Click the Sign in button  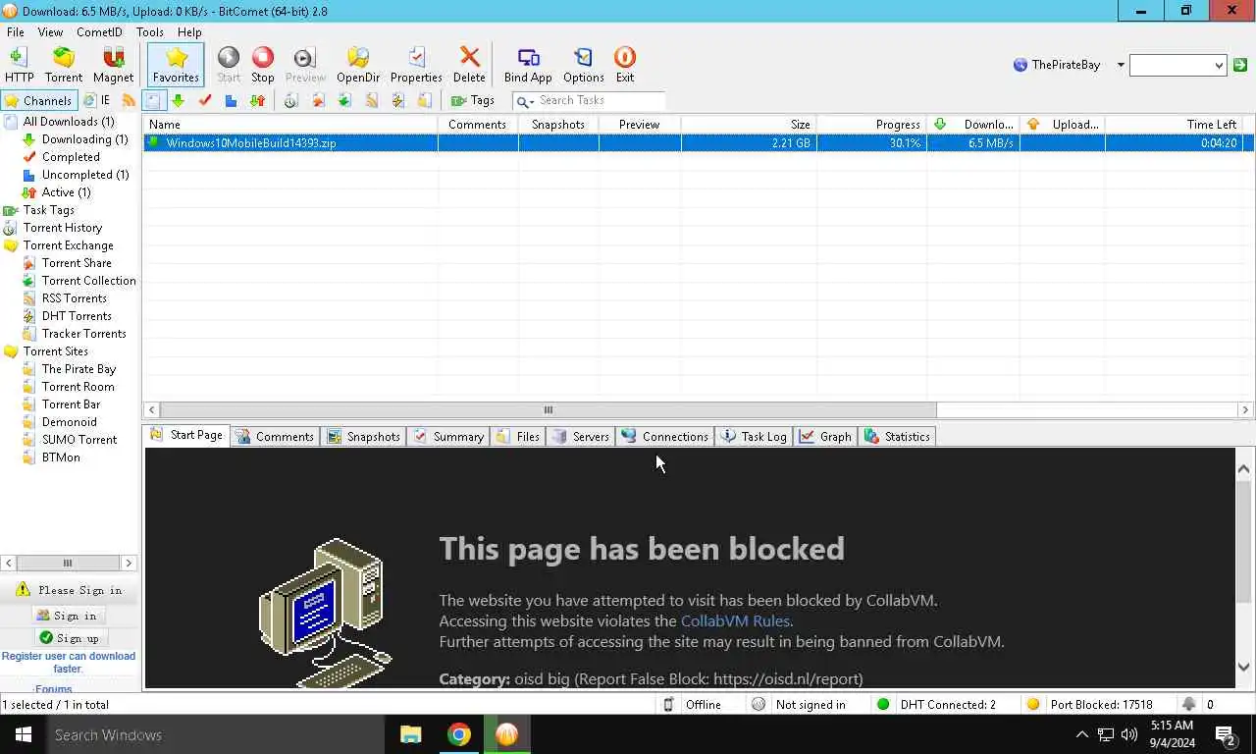click(x=68, y=616)
